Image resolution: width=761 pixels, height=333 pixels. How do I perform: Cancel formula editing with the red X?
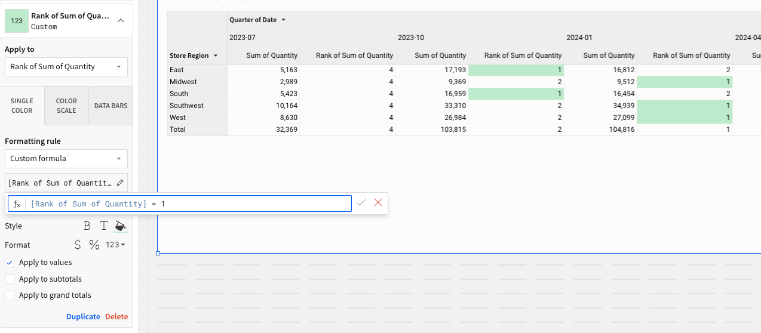378,203
